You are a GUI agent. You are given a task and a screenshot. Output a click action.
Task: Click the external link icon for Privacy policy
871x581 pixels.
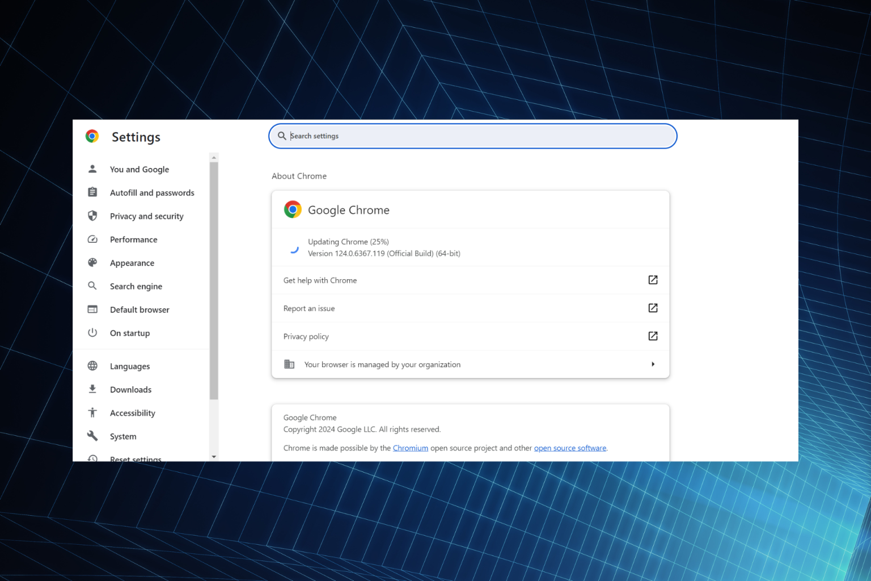(x=653, y=336)
